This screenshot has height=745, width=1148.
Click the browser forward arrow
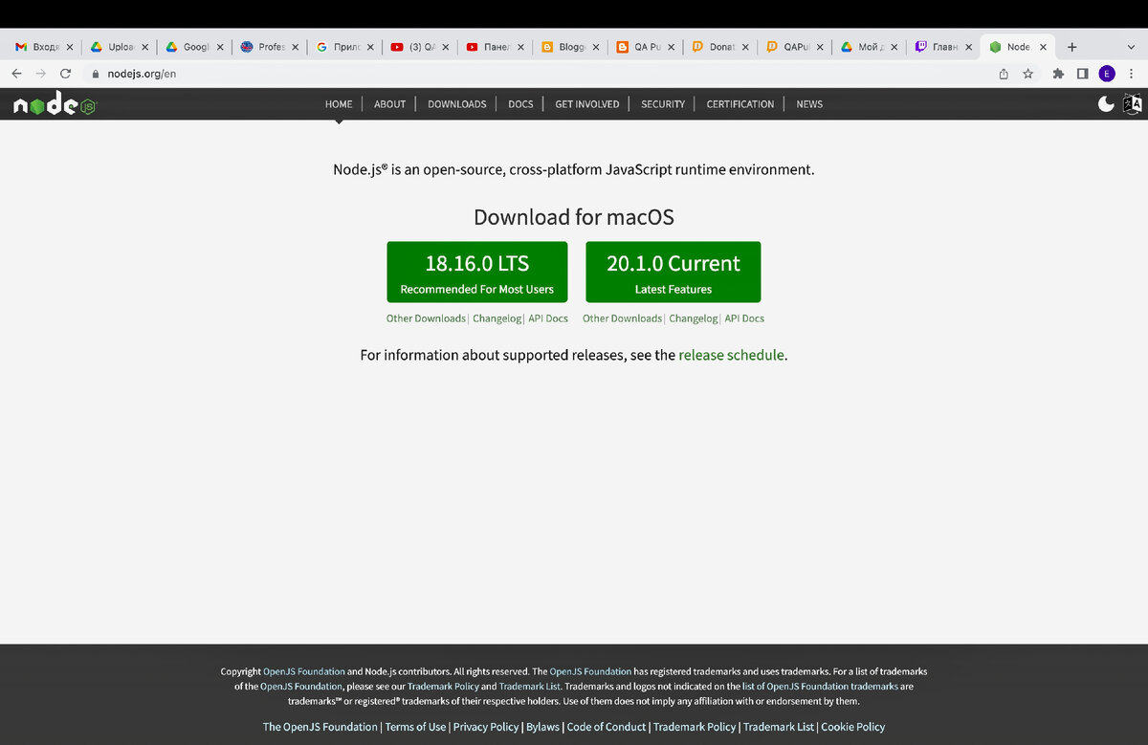40,74
